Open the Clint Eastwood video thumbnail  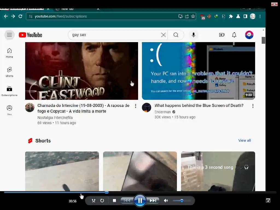click(81, 71)
